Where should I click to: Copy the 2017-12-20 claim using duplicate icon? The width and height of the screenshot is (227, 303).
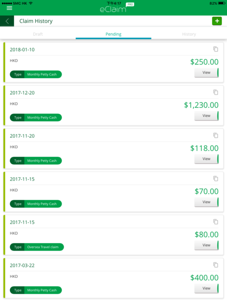[216, 92]
